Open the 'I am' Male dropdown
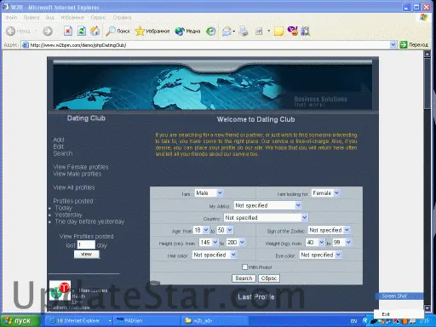Image resolution: width=436 pixels, height=327 pixels. pyautogui.click(x=209, y=193)
